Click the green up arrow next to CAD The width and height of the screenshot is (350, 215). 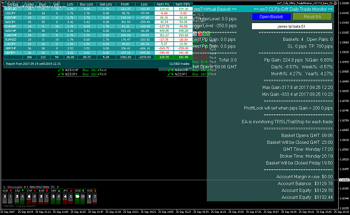pyautogui.click(x=23, y=191)
